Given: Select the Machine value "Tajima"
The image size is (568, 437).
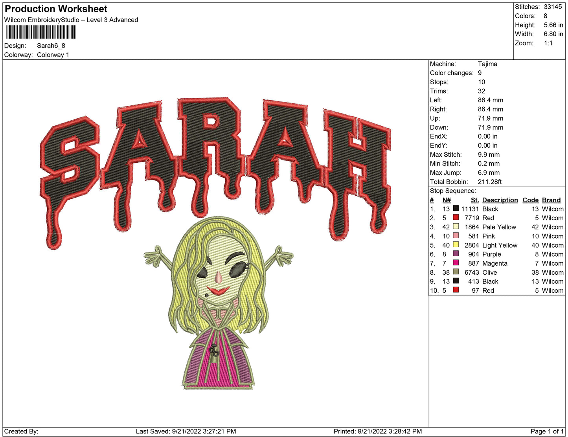Looking at the screenshot, I should tap(488, 64).
